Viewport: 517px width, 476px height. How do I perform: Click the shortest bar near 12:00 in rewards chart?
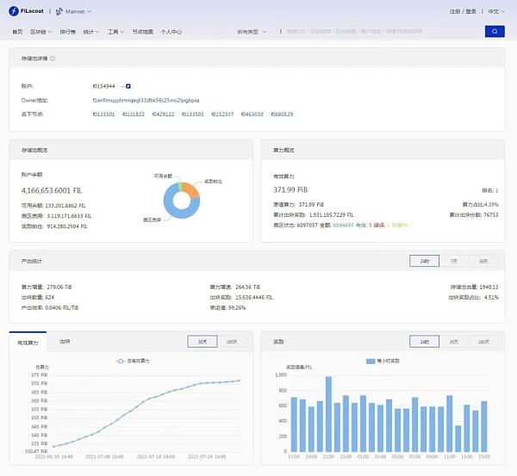point(458,438)
